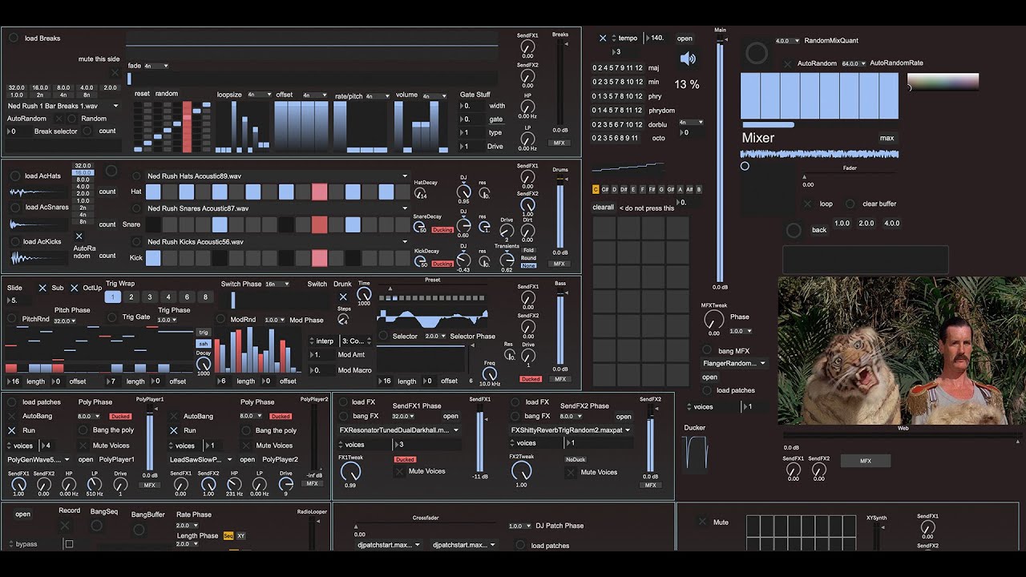Open the Switch Phase 16n dropdown

(278, 284)
